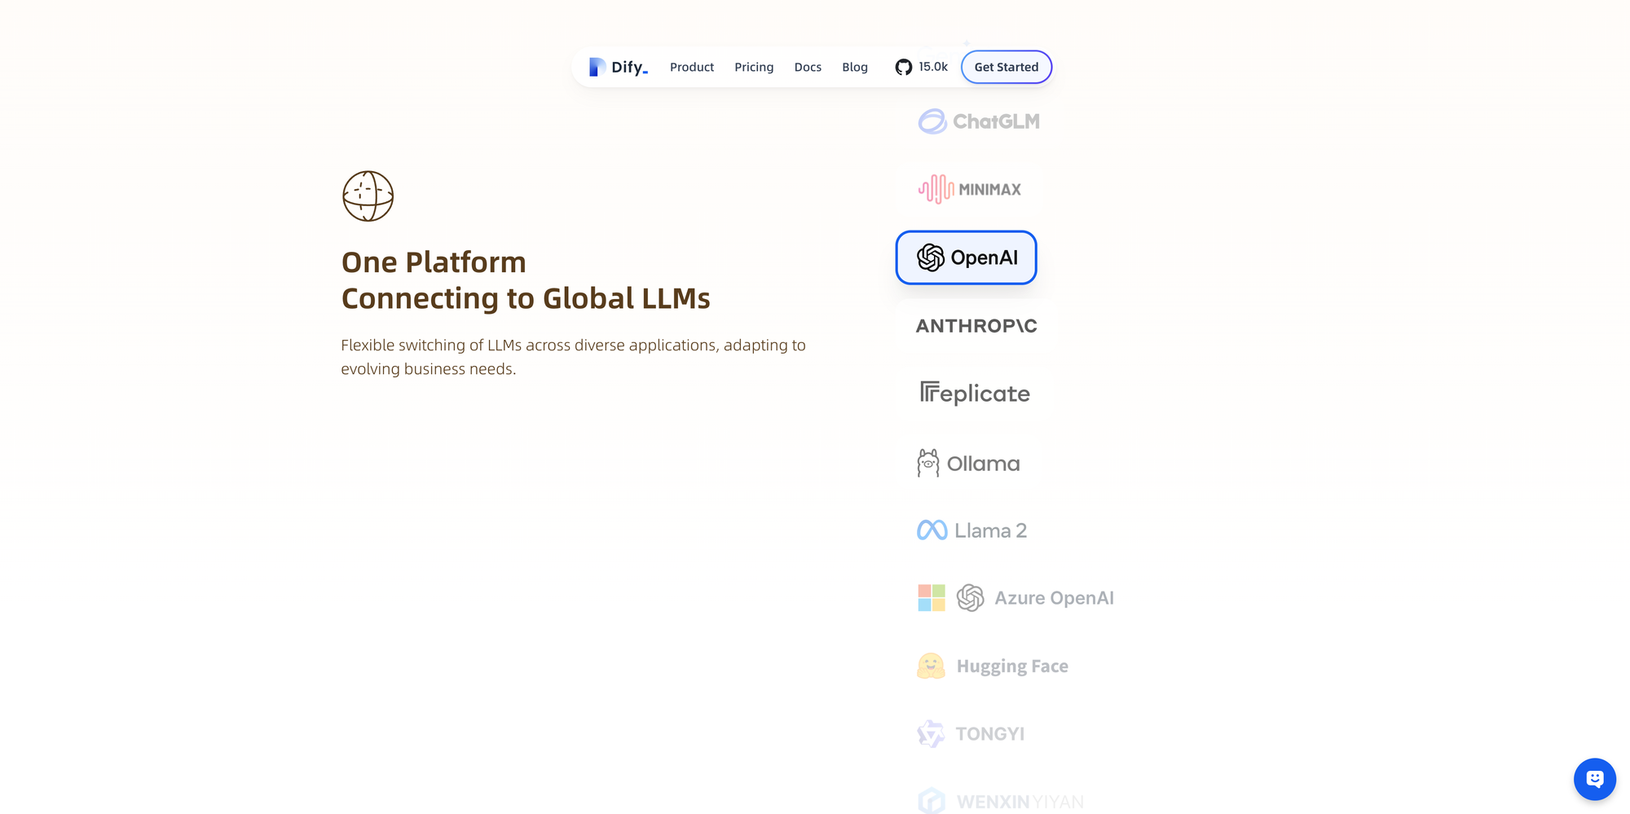Click the "One Platform" heading line
The image size is (1630, 814).
(x=434, y=262)
